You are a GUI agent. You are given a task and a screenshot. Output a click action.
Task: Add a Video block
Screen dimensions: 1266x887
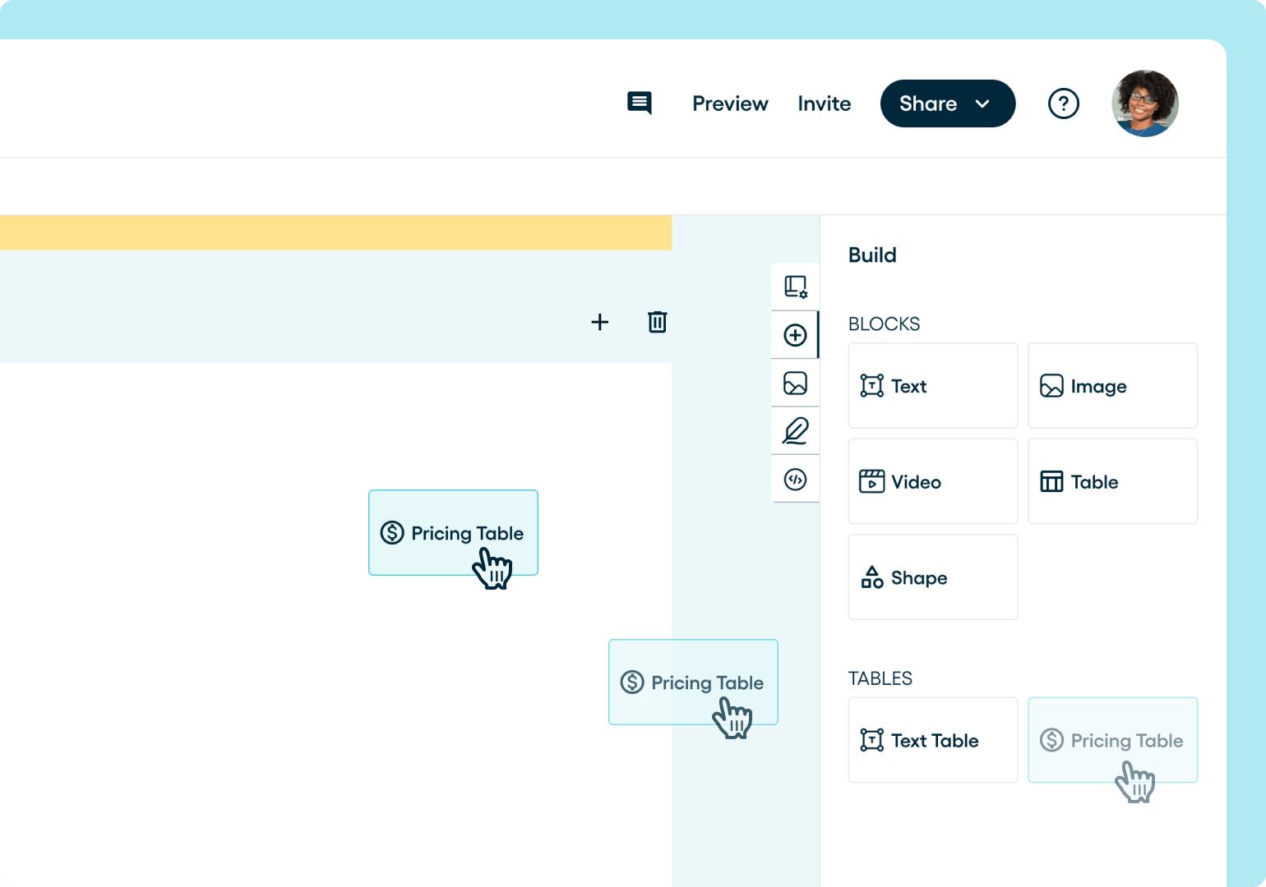(x=932, y=481)
